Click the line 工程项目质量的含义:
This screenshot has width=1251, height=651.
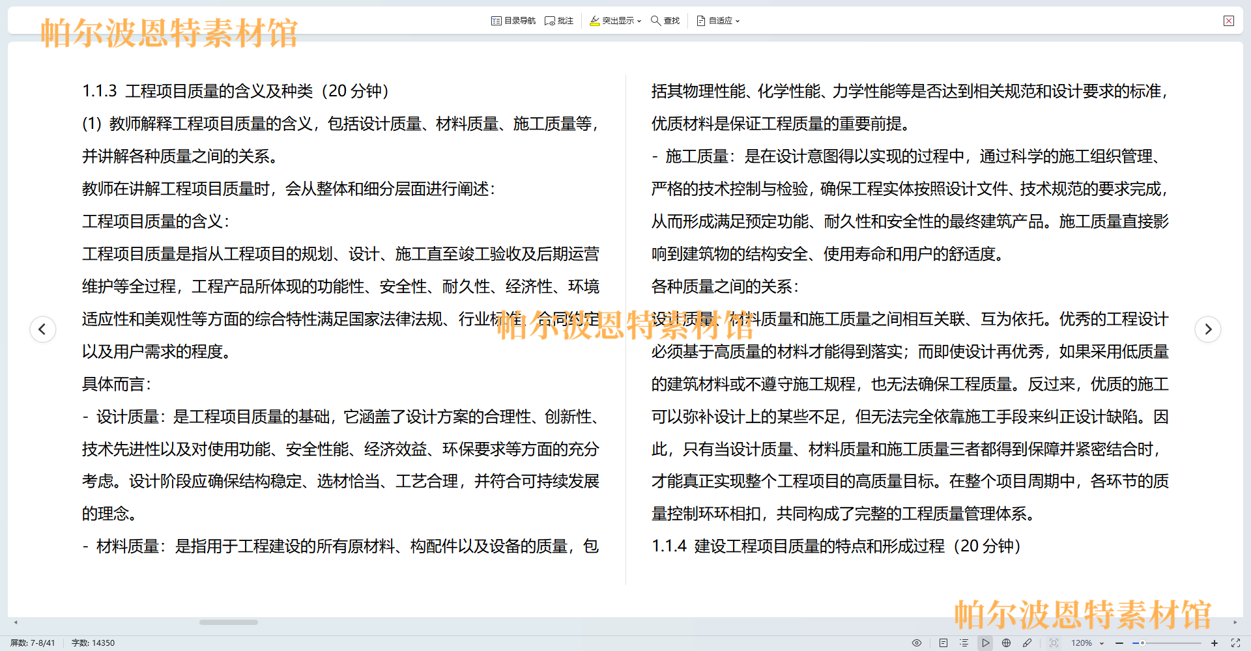(156, 221)
